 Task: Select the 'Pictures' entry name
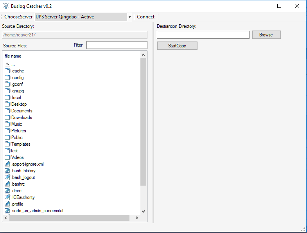click(x=19, y=131)
